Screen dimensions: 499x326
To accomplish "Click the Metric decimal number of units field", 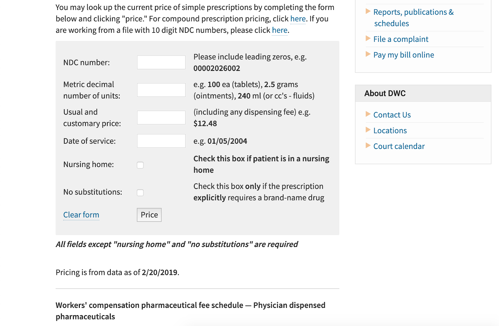I will 161,90.
